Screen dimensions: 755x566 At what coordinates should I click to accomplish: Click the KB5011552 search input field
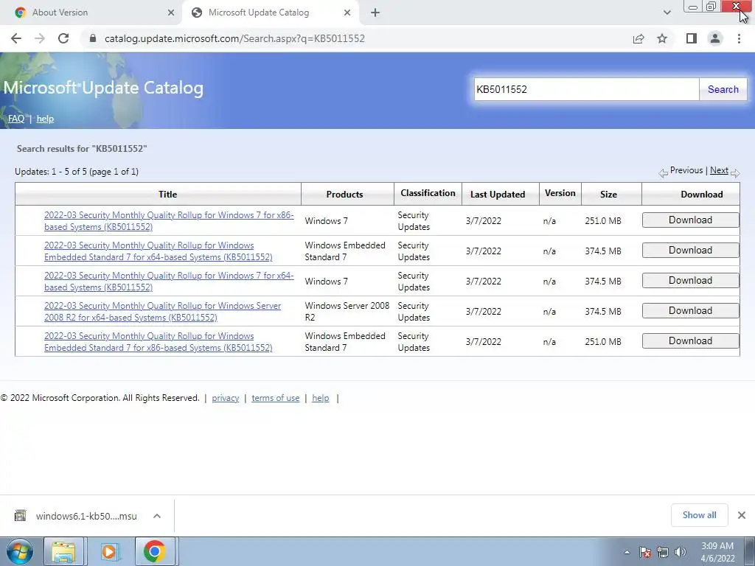pyautogui.click(x=586, y=89)
